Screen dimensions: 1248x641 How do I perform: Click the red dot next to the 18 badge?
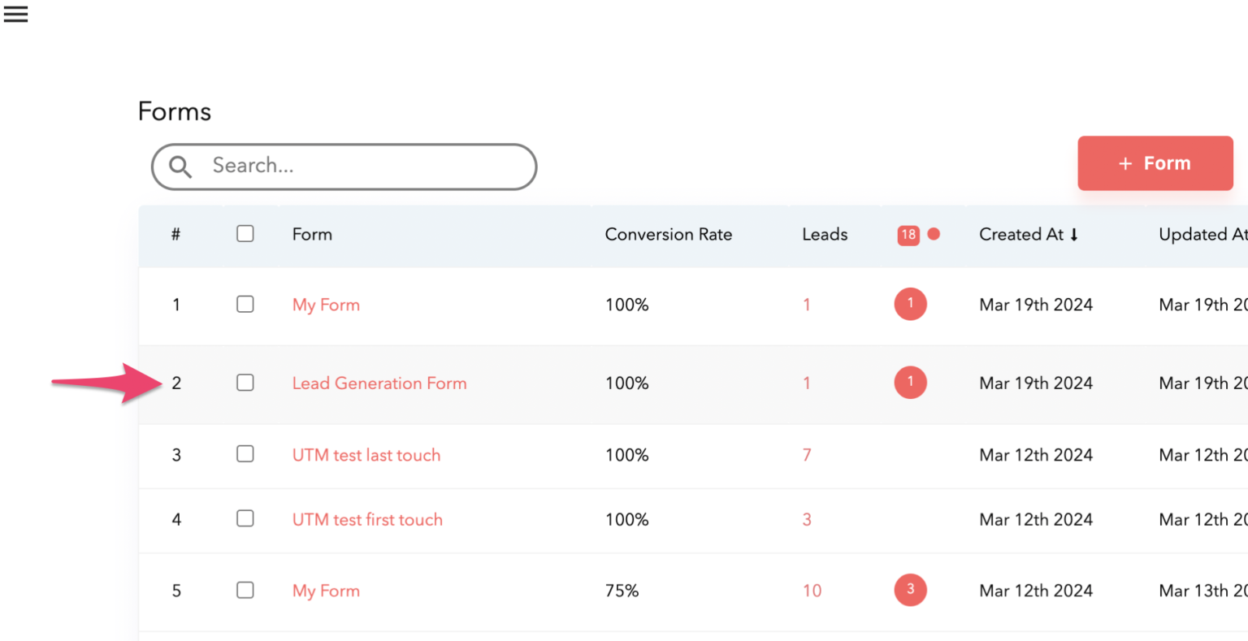click(x=934, y=234)
